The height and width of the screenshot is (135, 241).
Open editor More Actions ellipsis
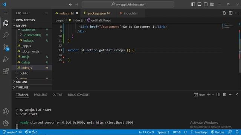click(x=237, y=13)
